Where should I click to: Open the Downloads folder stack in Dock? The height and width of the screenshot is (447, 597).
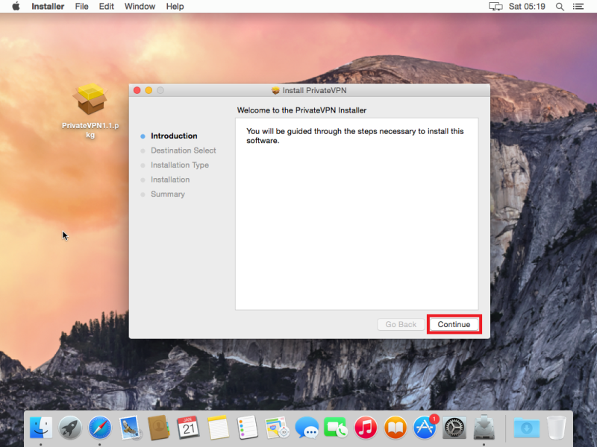point(526,427)
